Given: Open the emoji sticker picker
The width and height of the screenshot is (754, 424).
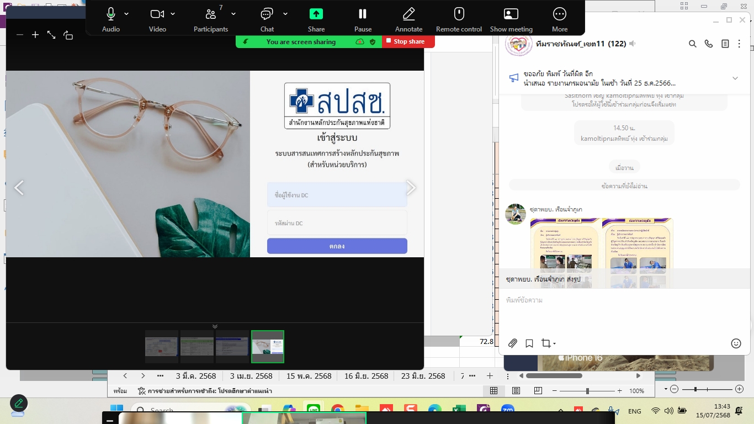Looking at the screenshot, I should tap(736, 343).
